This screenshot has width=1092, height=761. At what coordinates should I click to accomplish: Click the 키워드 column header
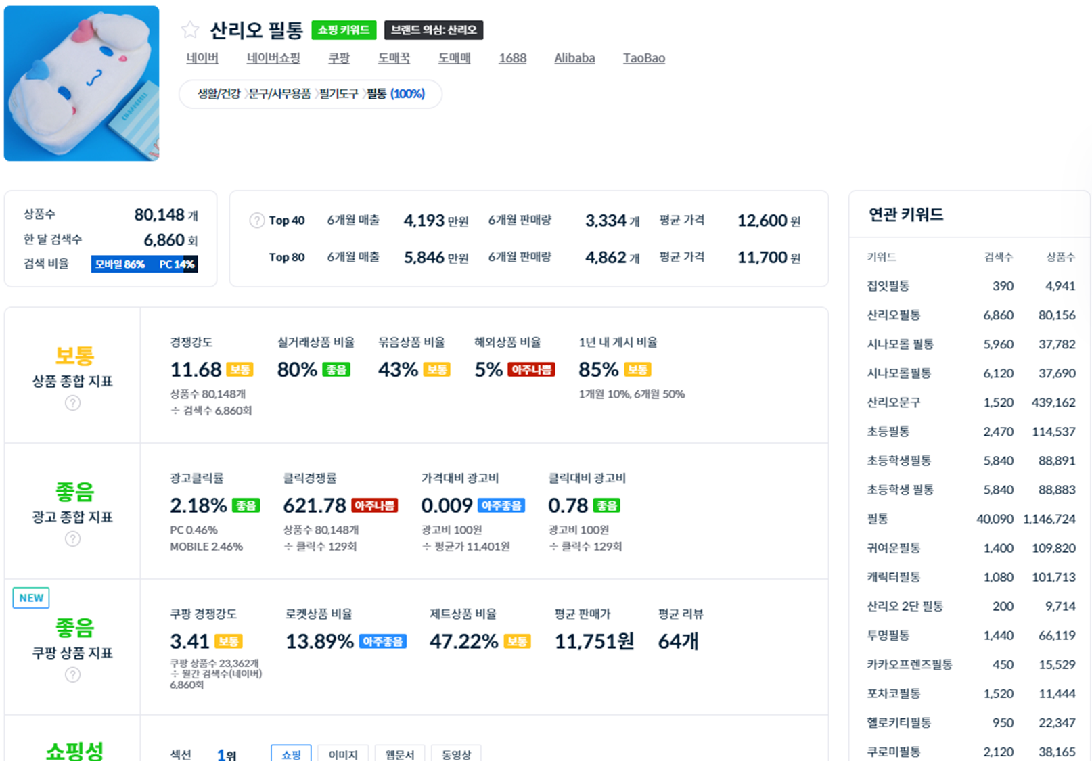[882, 257]
